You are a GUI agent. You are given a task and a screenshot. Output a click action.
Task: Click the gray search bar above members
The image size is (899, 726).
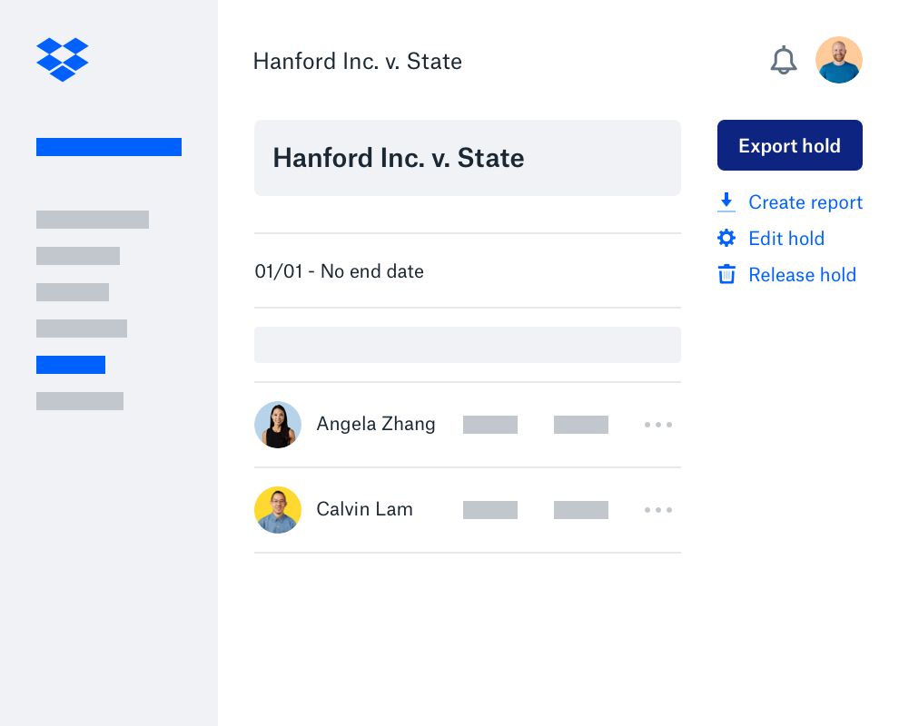pyautogui.click(x=467, y=345)
